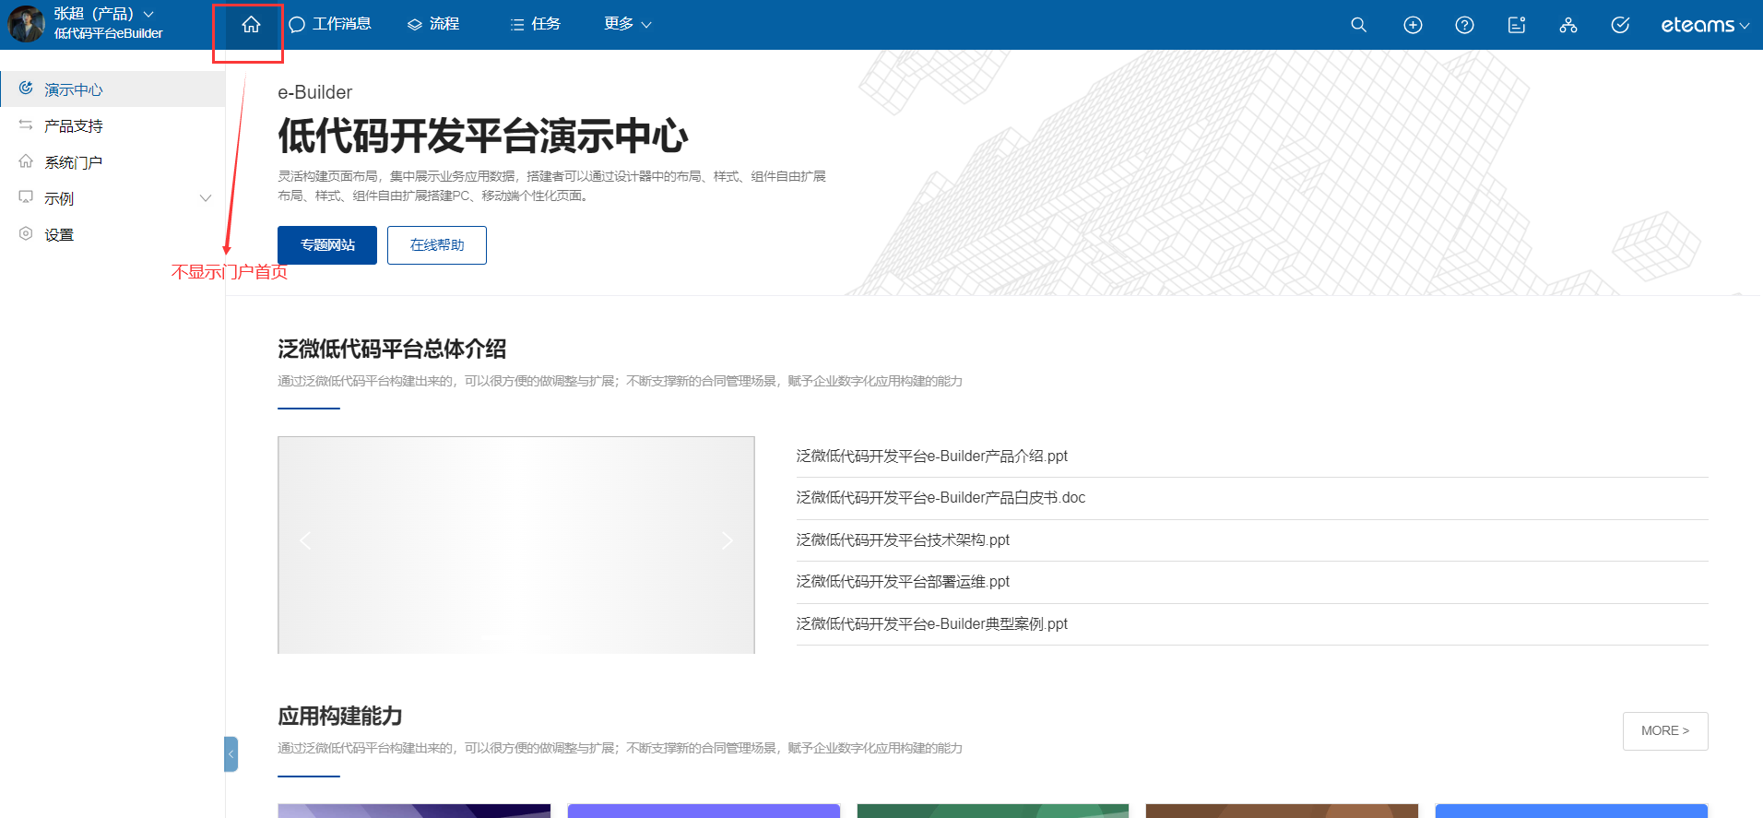Click the 设置 gear icon in sidebar

coord(26,234)
